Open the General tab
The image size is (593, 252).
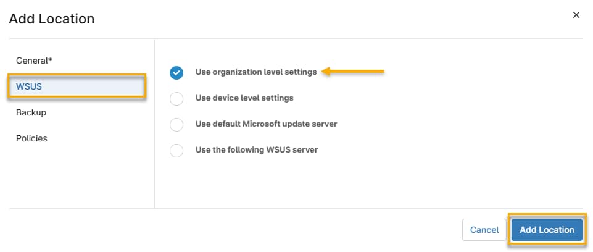(x=33, y=61)
